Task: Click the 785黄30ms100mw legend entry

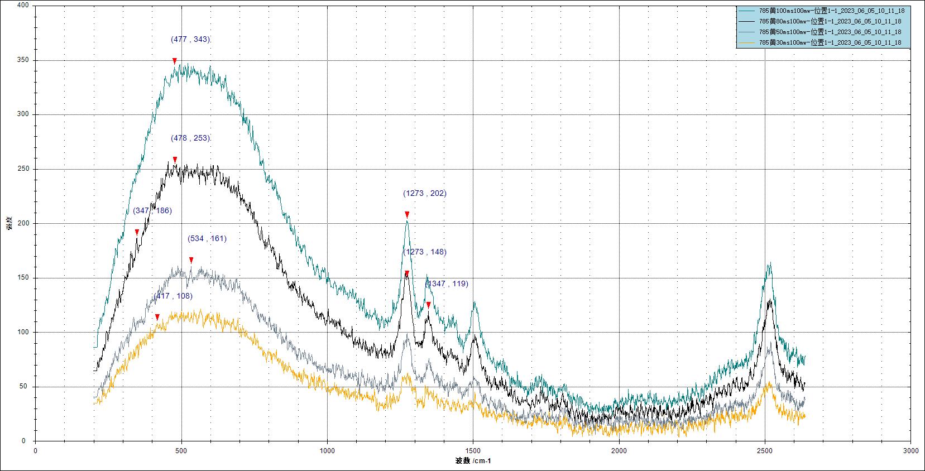Action: point(830,42)
